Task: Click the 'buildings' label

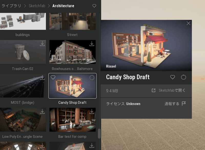Action: [x=23, y=35]
